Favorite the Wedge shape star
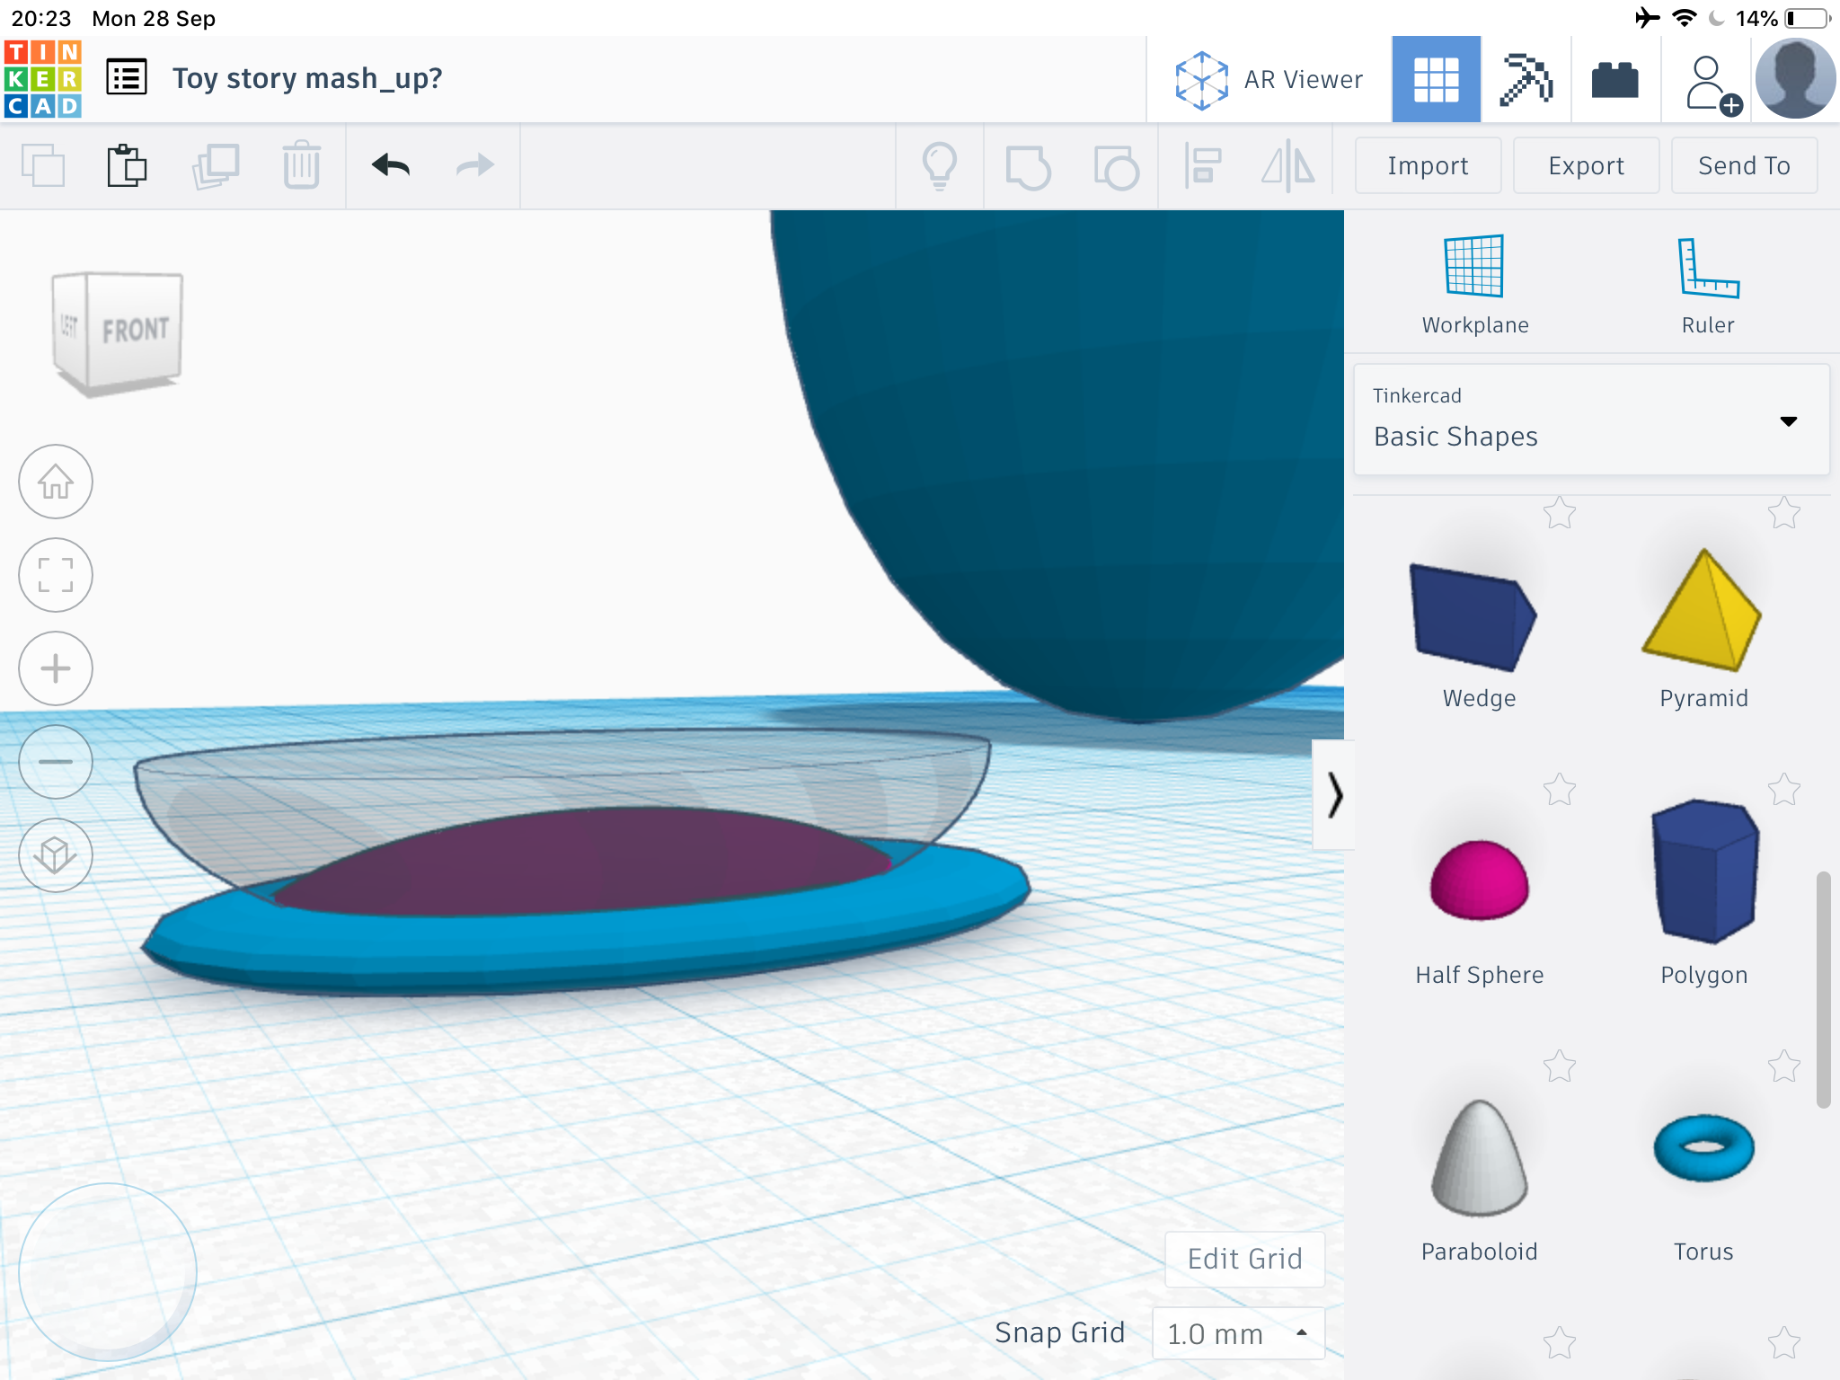Screen dimensions: 1840x1380 [1560, 514]
